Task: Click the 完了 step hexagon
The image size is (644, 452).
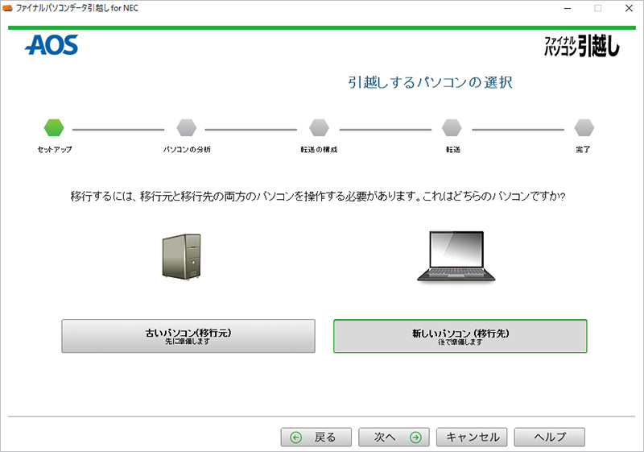Action: pyautogui.click(x=584, y=127)
